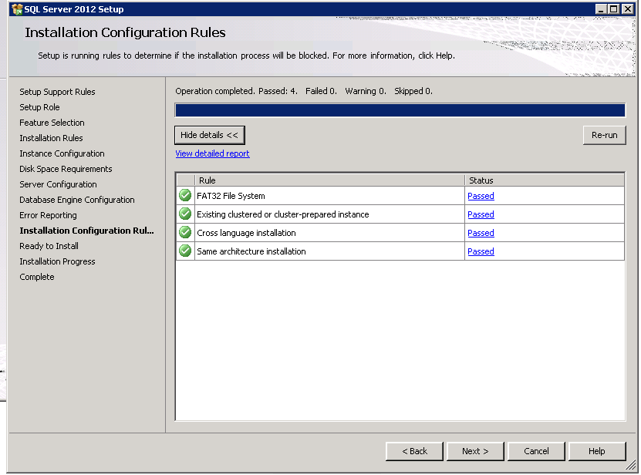Click green check icon for Cross language installation
This screenshot has width=641, height=475.
pyautogui.click(x=185, y=233)
